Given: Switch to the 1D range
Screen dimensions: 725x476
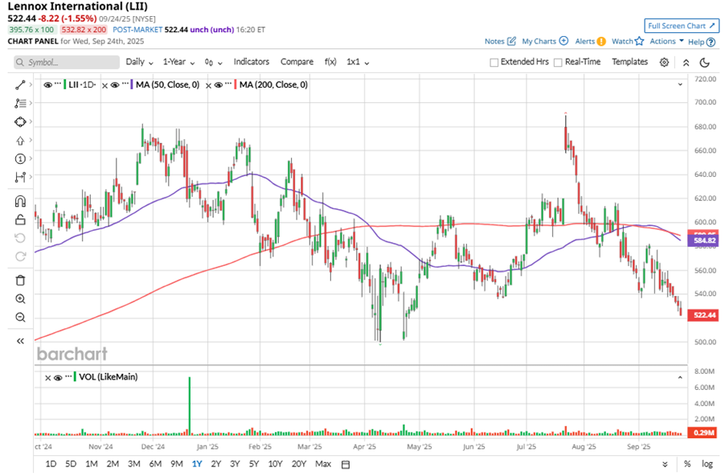Looking at the screenshot, I should pos(51,463).
